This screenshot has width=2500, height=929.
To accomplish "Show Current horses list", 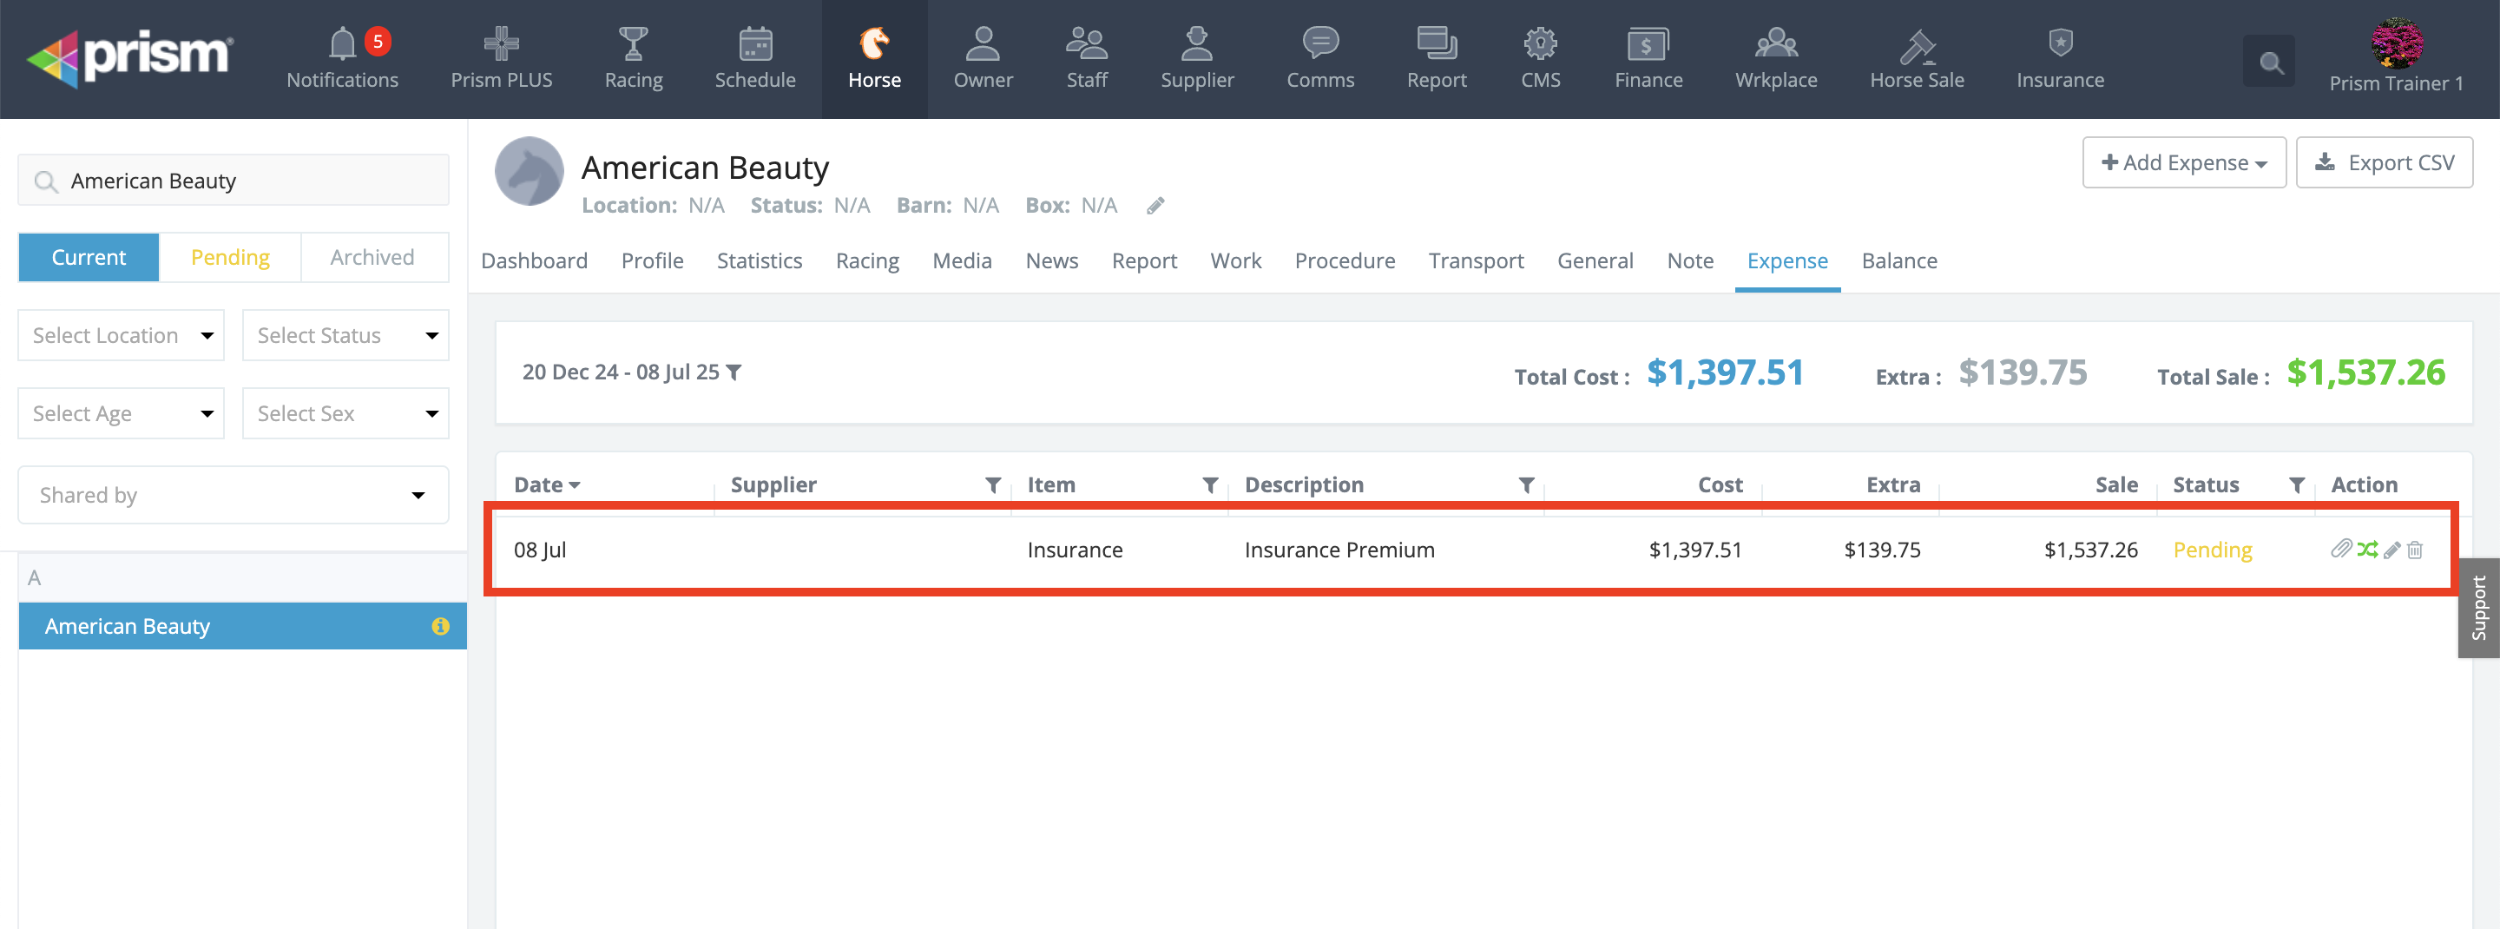I will point(89,257).
